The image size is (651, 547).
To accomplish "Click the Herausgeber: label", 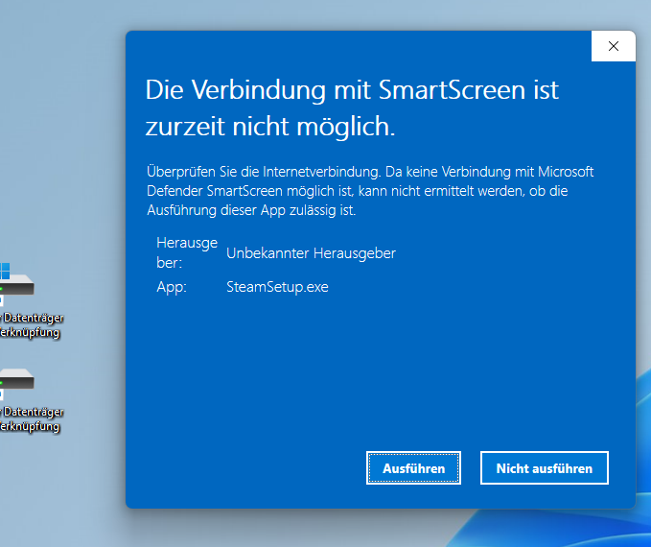I will point(187,252).
